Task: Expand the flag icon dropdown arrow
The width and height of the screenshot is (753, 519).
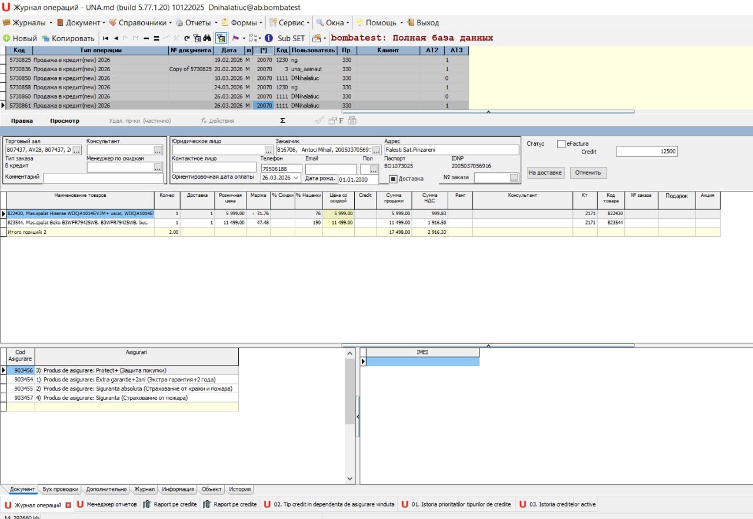Action: tap(244, 38)
